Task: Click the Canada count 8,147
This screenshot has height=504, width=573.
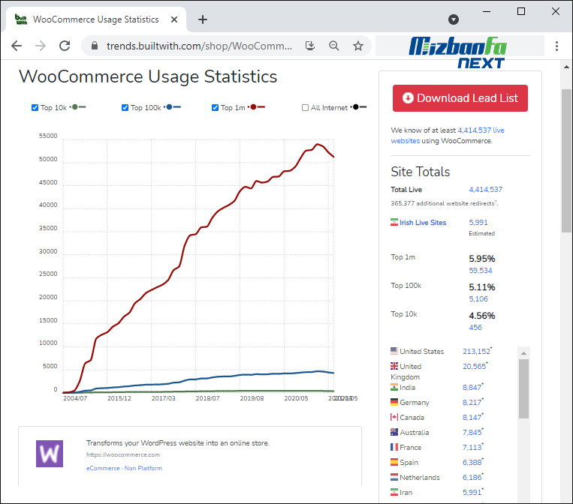Action: tap(472, 417)
